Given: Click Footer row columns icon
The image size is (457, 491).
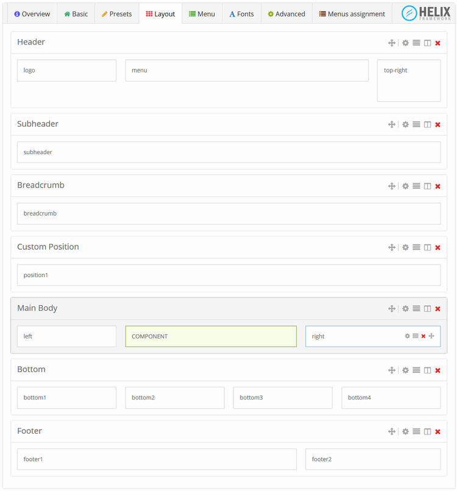Looking at the screenshot, I should tap(427, 432).
